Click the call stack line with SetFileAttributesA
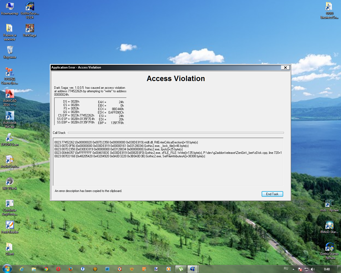Screen dimensions: 341x273 click(130, 156)
